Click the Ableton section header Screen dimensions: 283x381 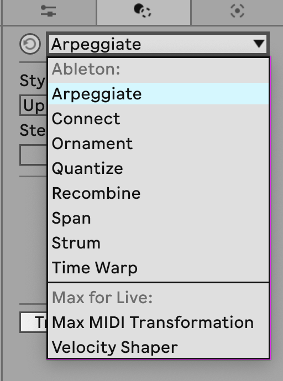click(x=86, y=69)
